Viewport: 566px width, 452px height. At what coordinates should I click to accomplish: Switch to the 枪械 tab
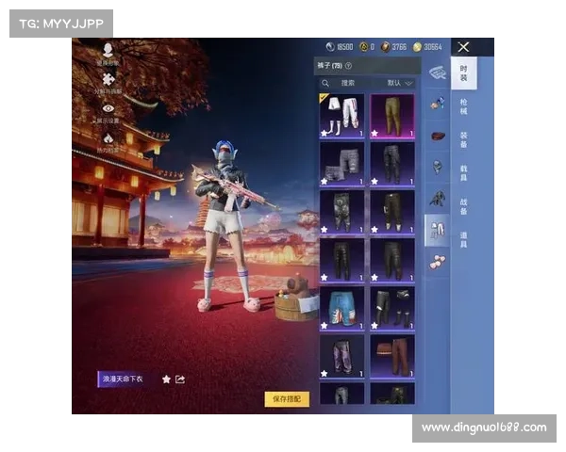pyautogui.click(x=464, y=107)
